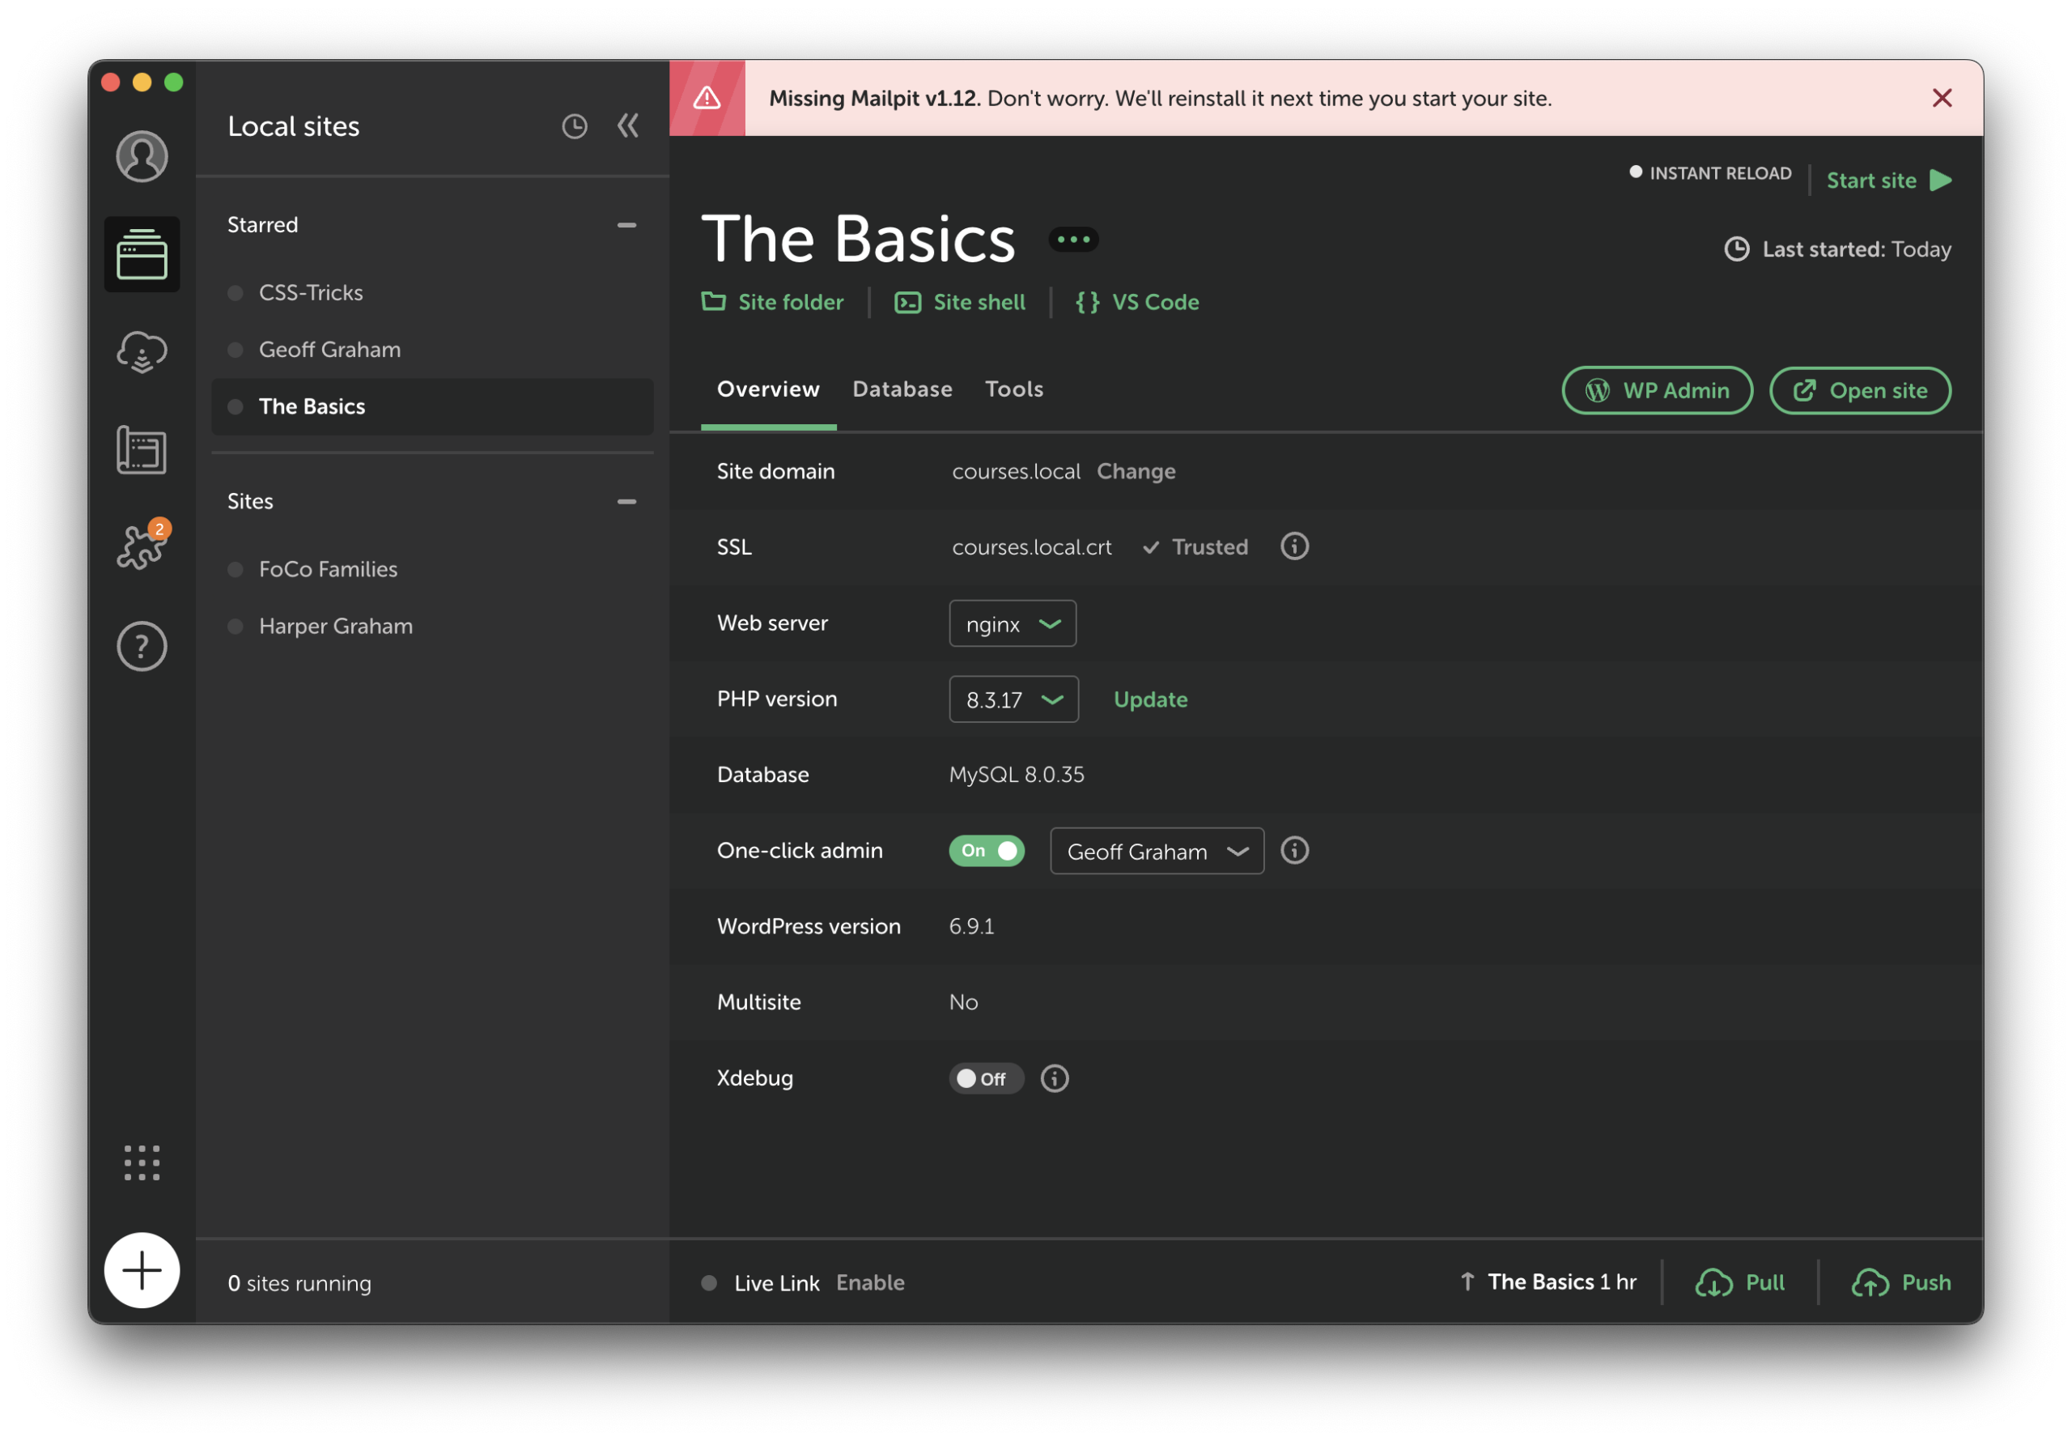This screenshot has width=2072, height=1441.
Task: Collapse sidebar with double chevron icon
Action: coord(628,126)
